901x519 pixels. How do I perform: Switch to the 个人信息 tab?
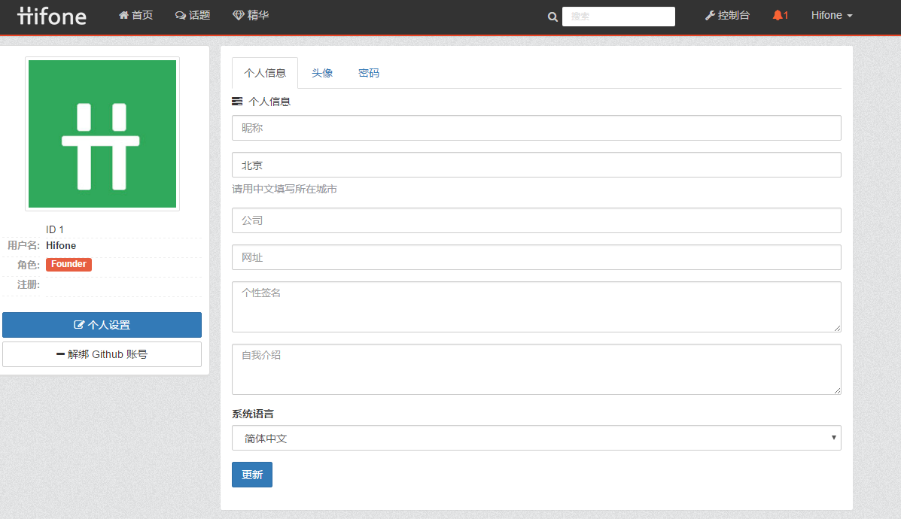pyautogui.click(x=265, y=73)
